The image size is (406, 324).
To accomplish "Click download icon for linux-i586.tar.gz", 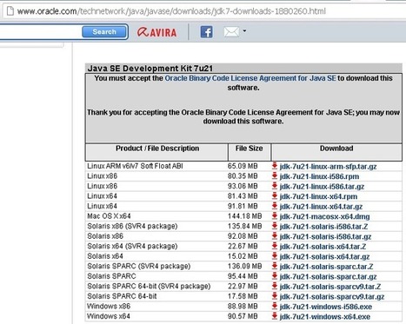I will [275, 186].
